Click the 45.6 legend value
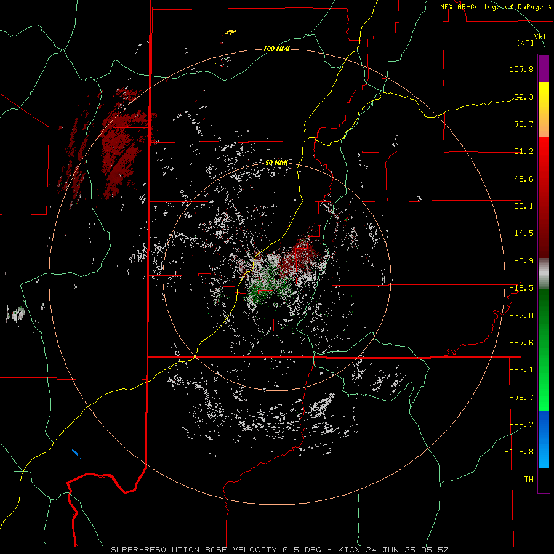Viewport: 554px width, 554px height. [x=524, y=179]
